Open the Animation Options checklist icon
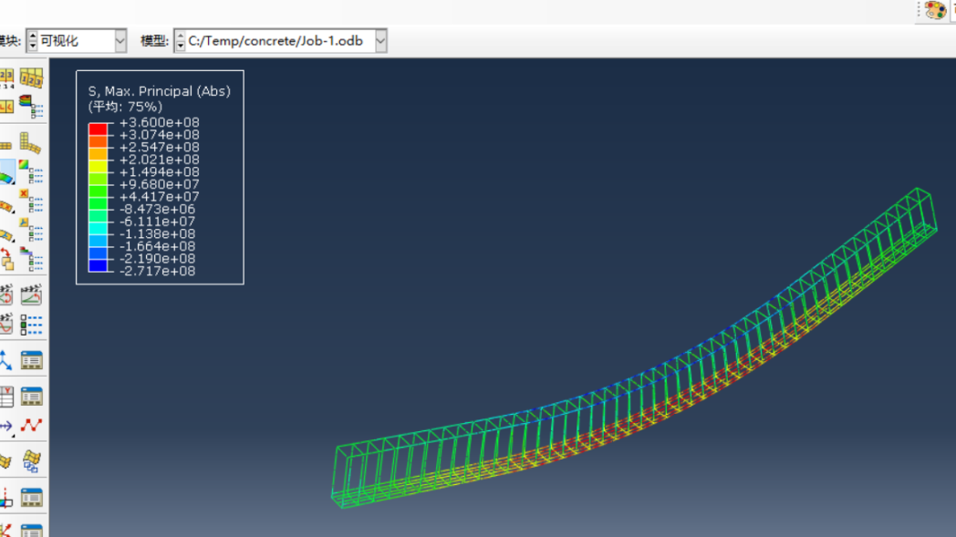Viewport: 956px width, 537px height. click(31, 324)
